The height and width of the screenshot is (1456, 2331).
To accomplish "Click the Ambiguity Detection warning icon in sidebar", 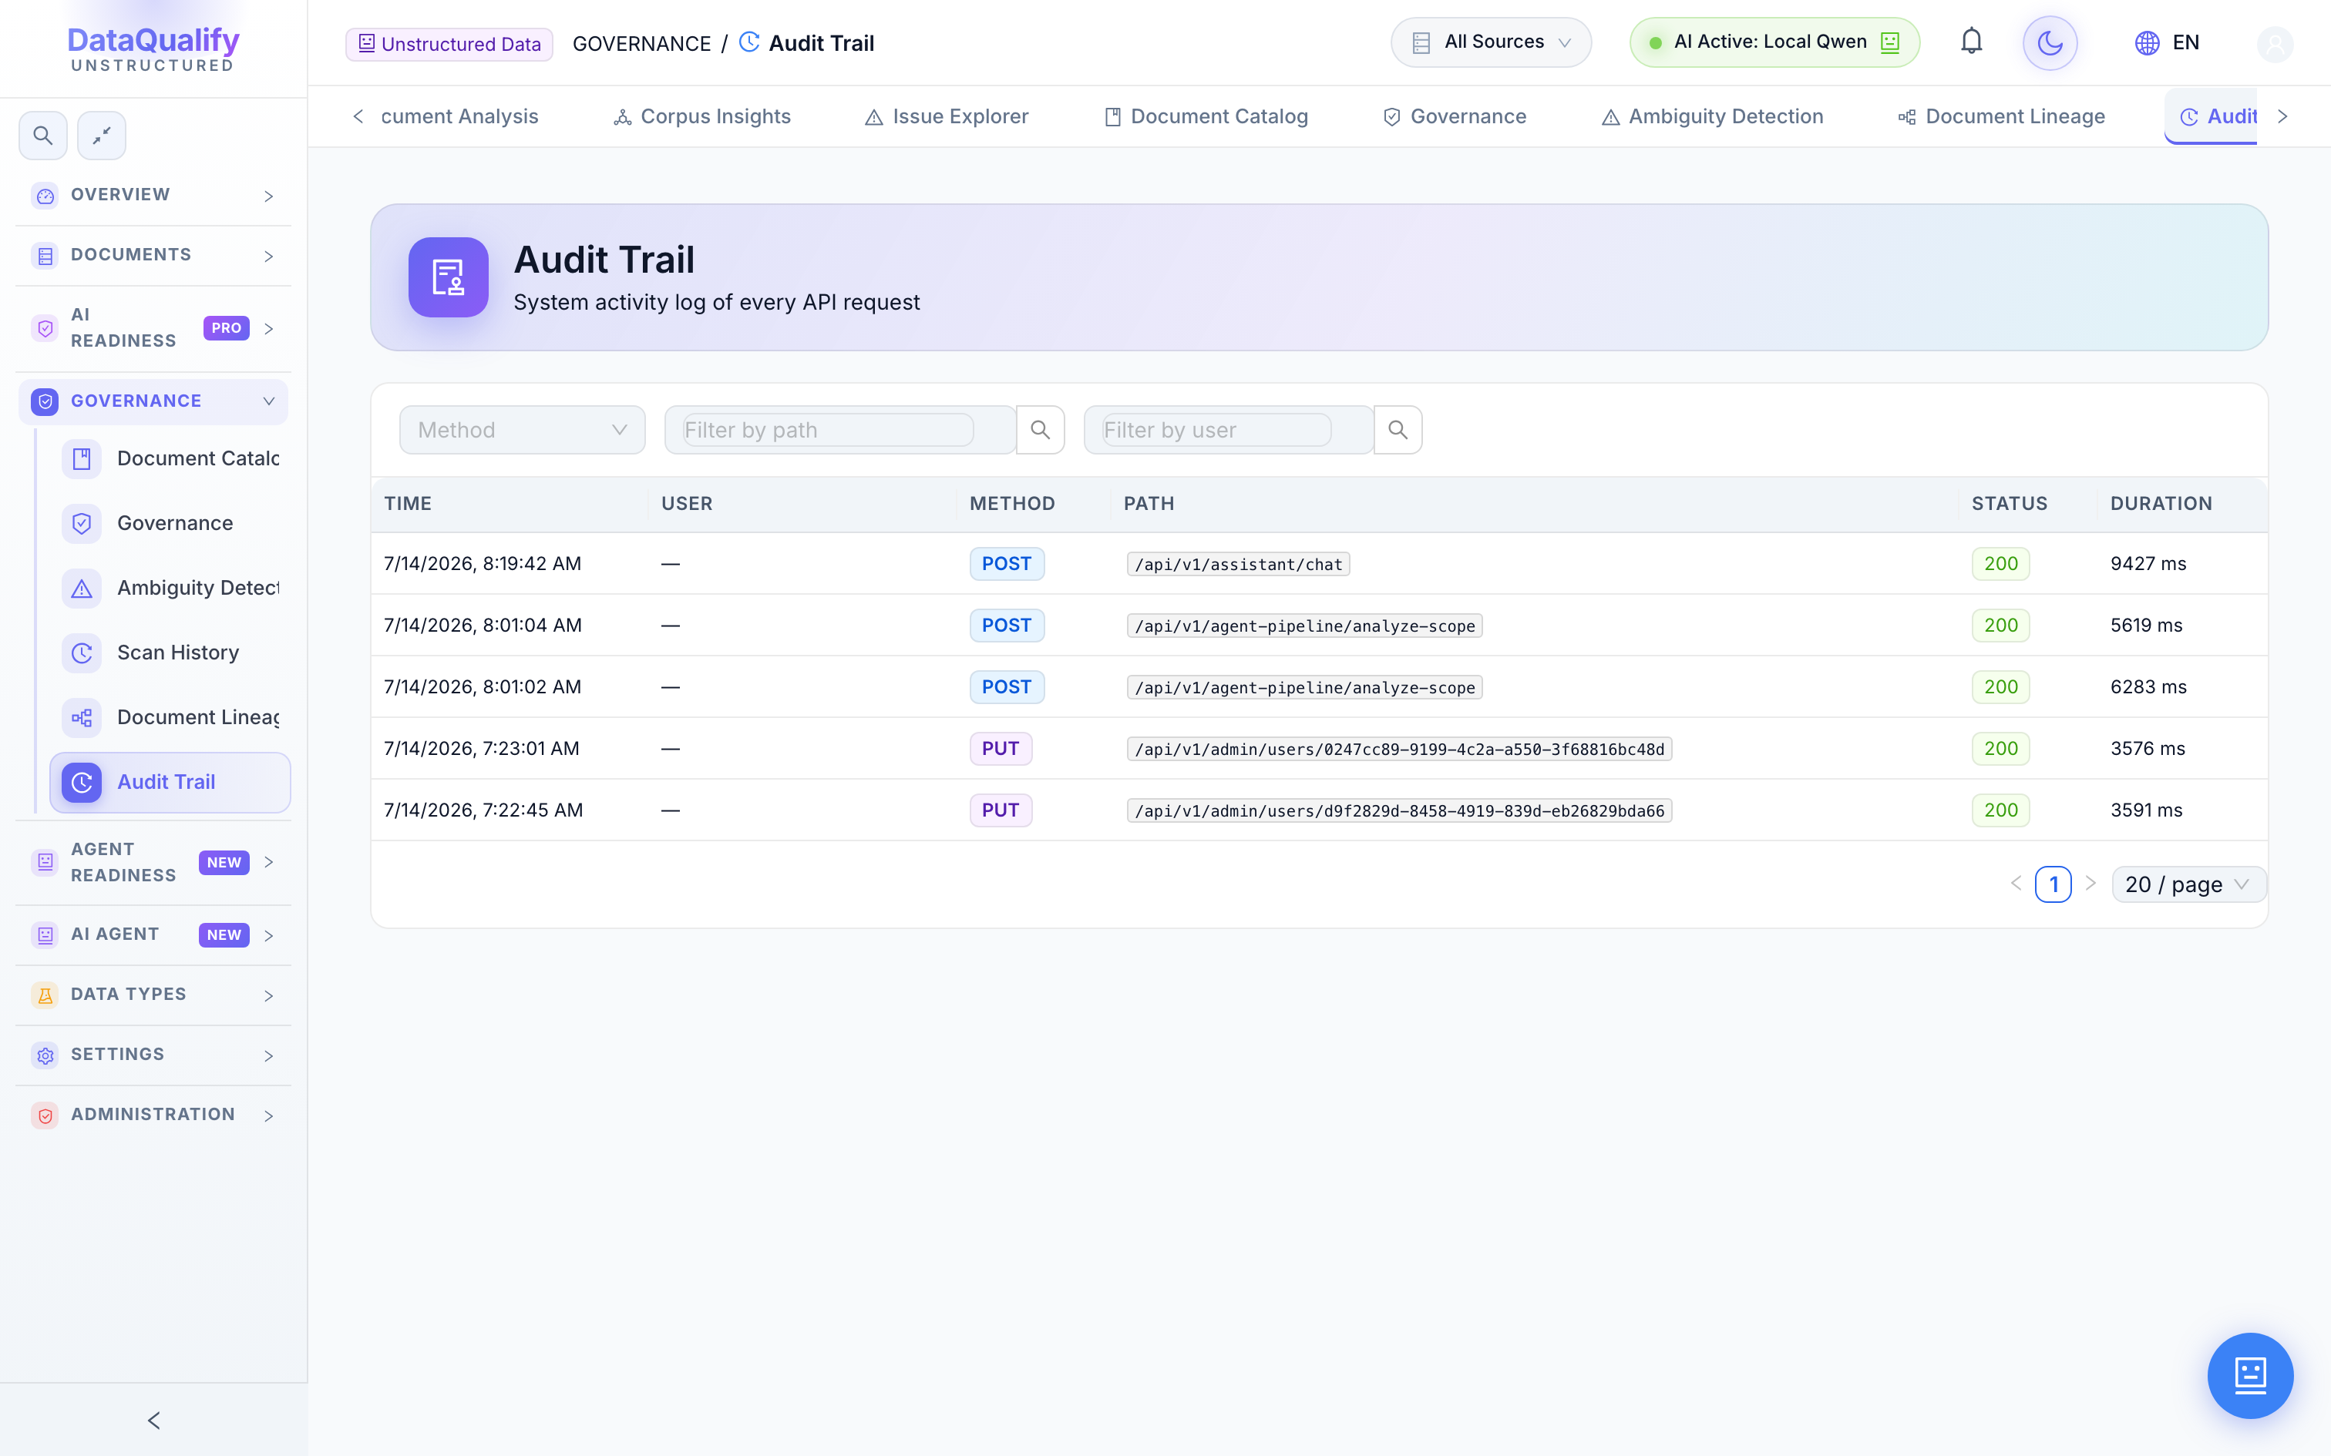I will (82, 587).
